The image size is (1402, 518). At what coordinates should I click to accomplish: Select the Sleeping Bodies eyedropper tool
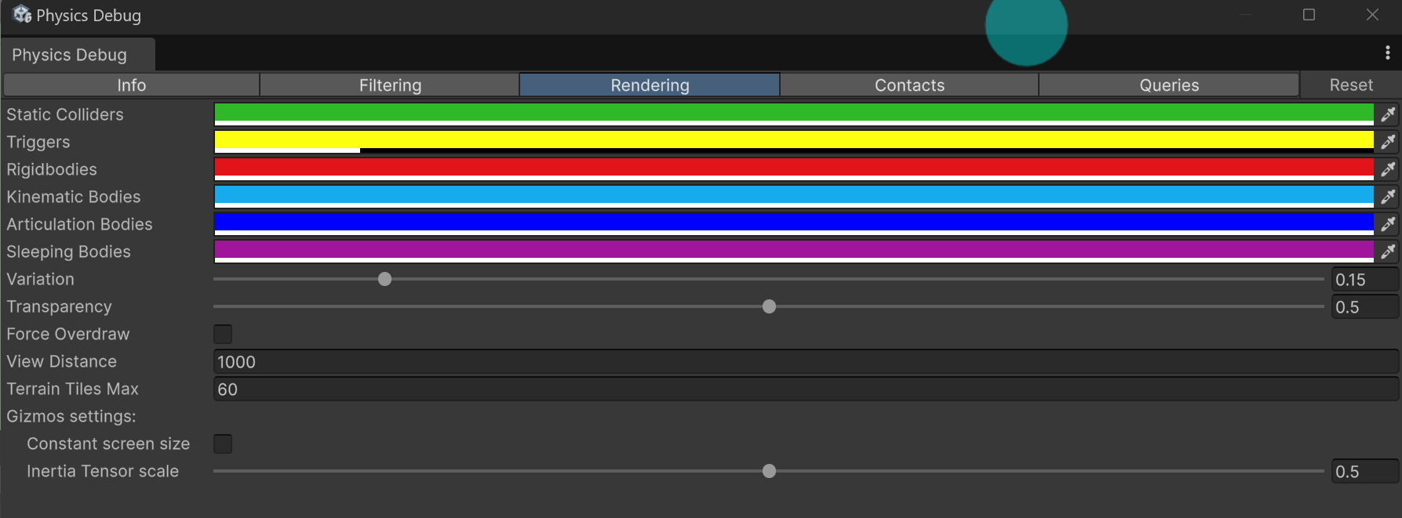click(1388, 252)
